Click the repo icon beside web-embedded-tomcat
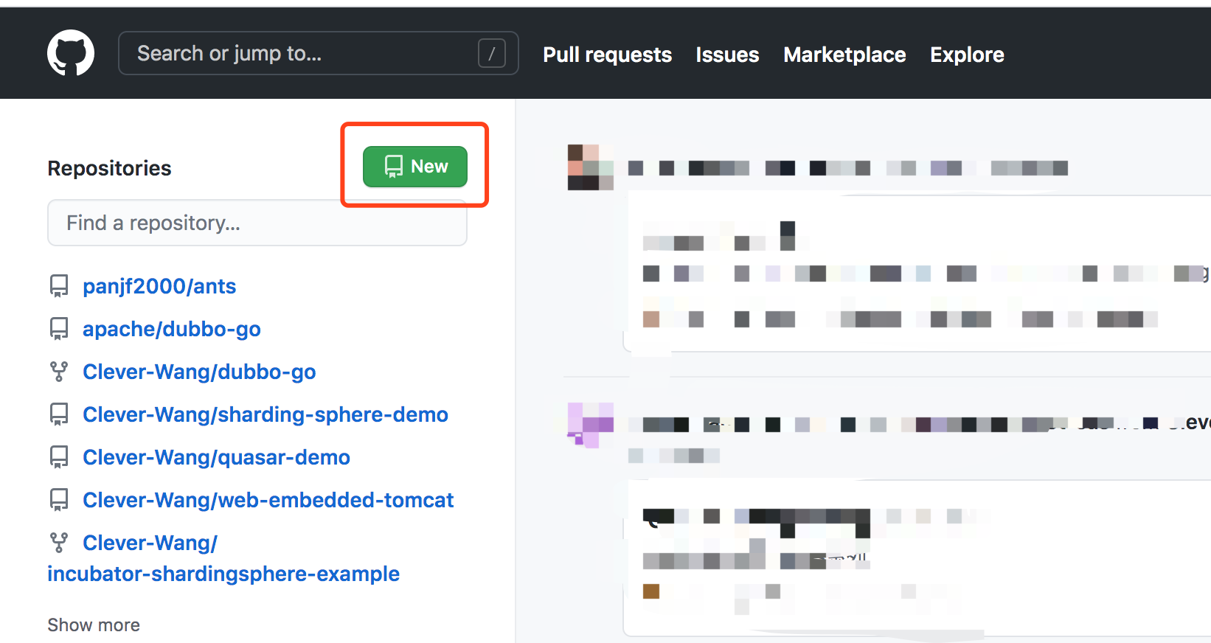 click(59, 499)
